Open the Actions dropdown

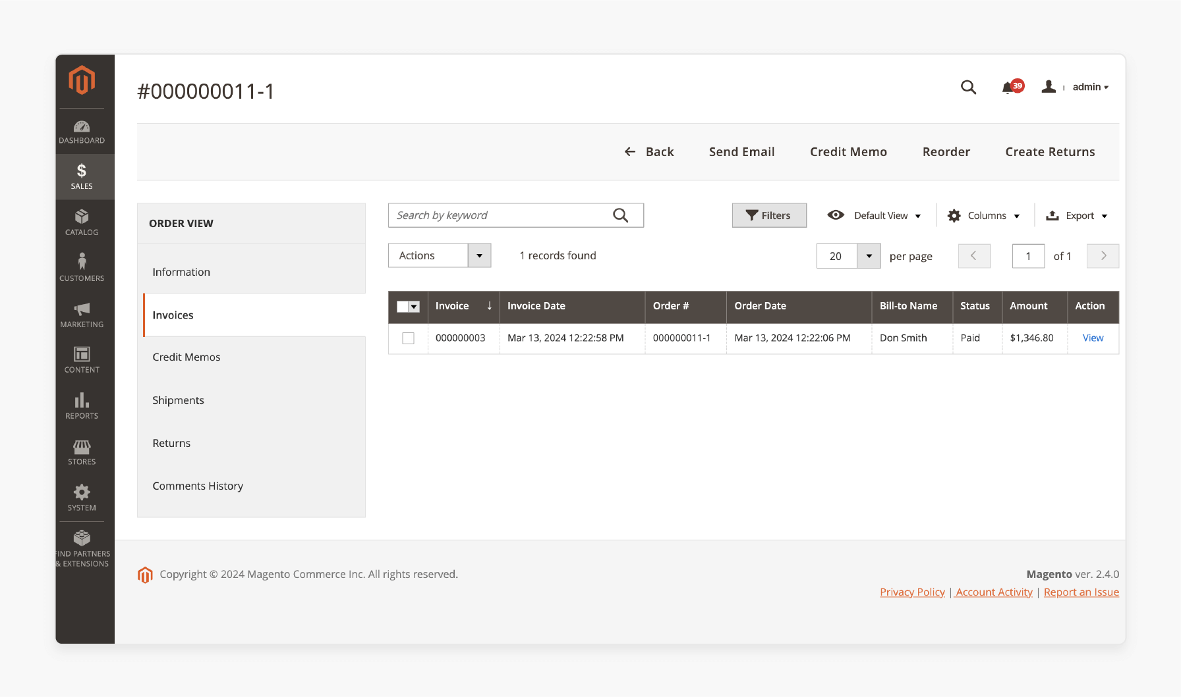440,255
